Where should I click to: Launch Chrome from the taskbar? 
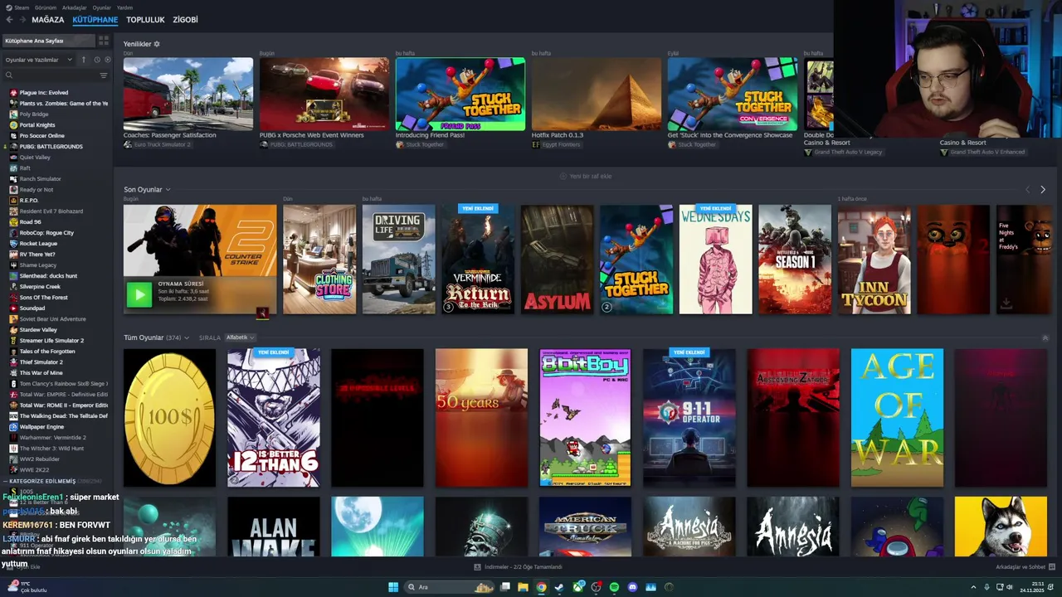pos(541,587)
